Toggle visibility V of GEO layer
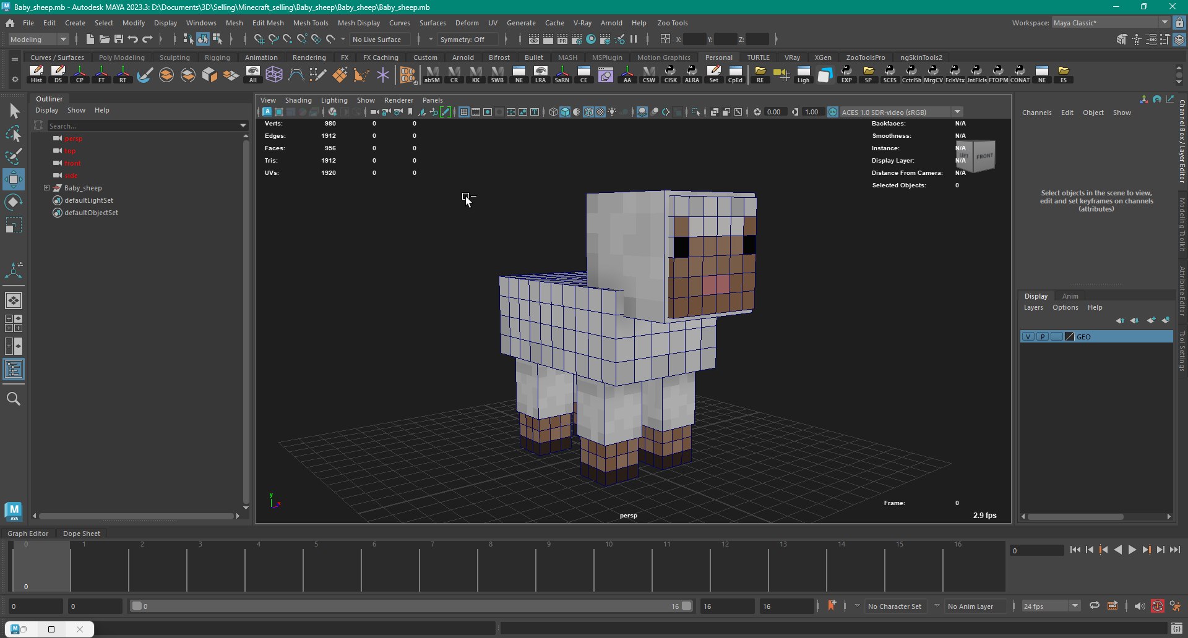1188x638 pixels. pos(1028,337)
